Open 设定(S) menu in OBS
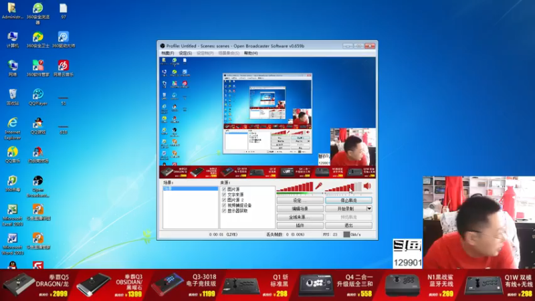The image size is (535, 301). coord(185,54)
